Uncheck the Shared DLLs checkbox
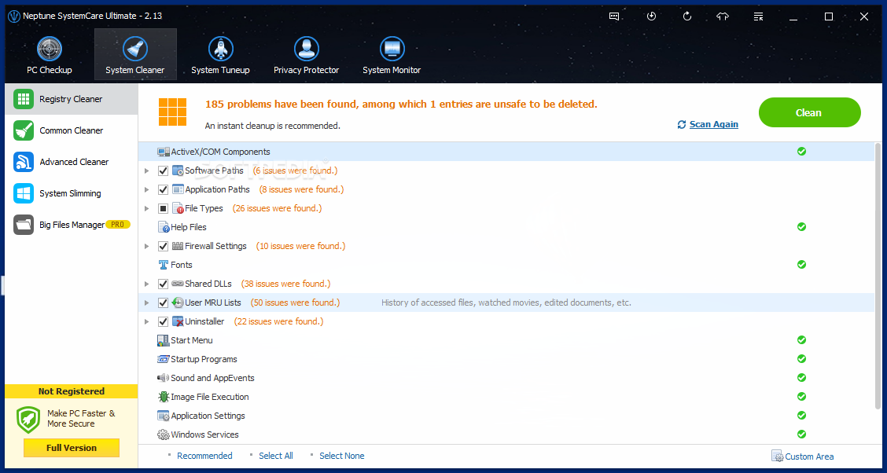 [x=163, y=284]
